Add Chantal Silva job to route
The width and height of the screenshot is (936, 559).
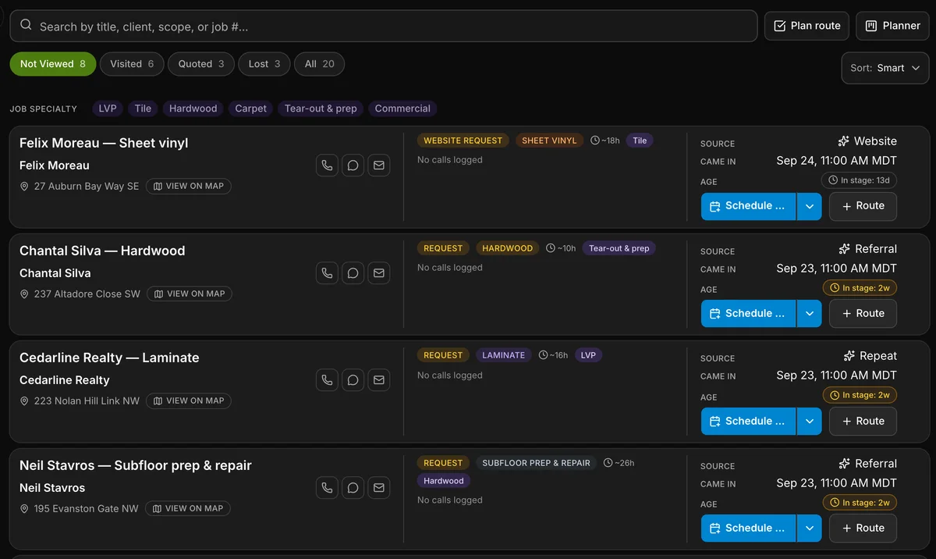click(862, 314)
